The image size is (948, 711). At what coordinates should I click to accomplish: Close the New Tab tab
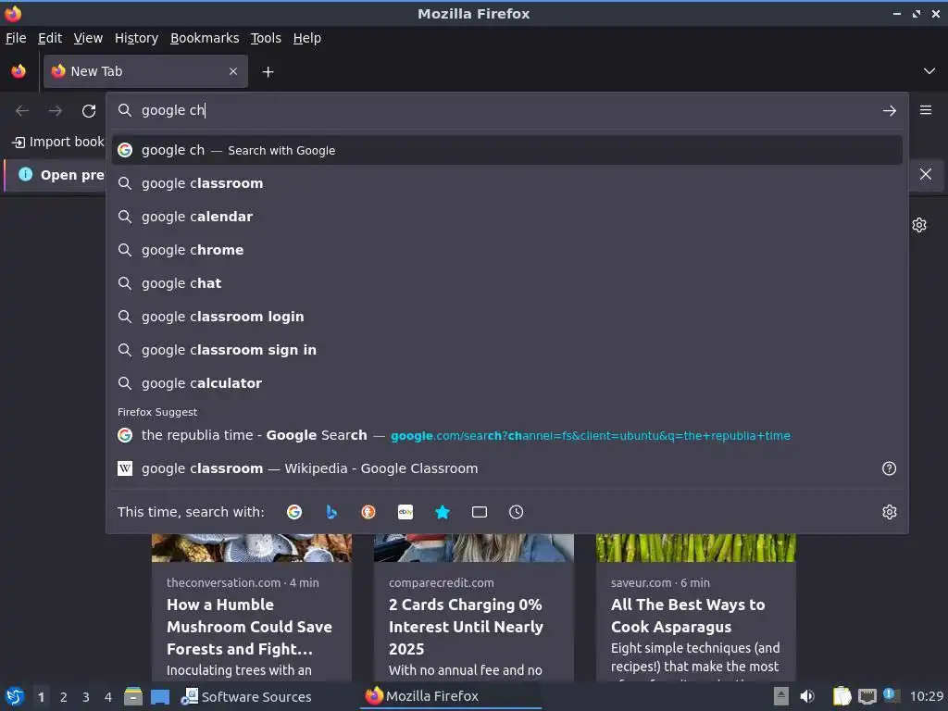[233, 71]
